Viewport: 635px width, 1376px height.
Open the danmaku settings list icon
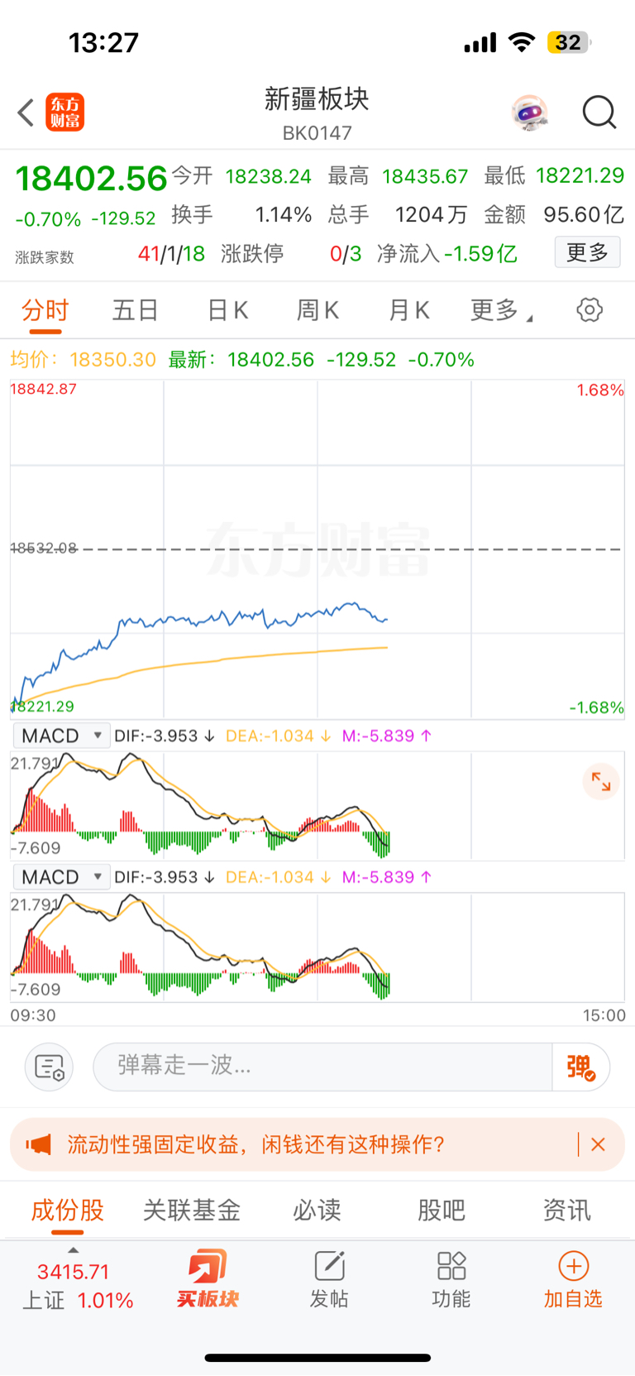pyautogui.click(x=50, y=1067)
